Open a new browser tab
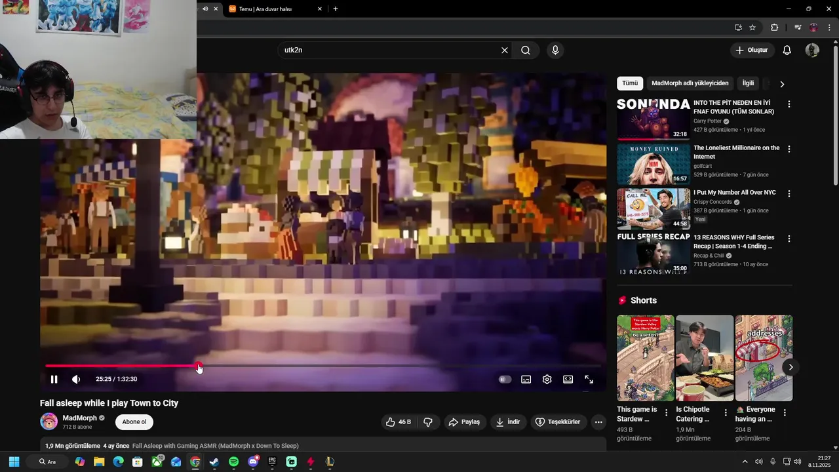839x472 pixels. click(x=336, y=9)
